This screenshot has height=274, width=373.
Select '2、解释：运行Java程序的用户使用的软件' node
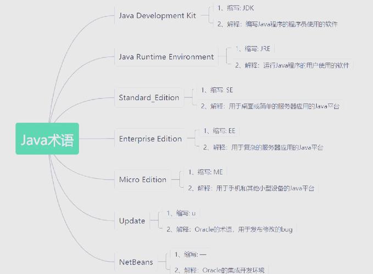(x=292, y=65)
